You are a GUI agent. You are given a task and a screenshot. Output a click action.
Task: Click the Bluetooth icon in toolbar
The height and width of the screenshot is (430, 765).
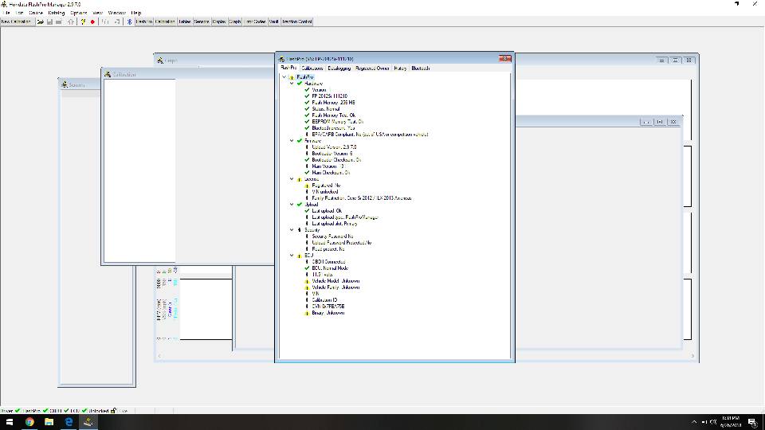131,21
